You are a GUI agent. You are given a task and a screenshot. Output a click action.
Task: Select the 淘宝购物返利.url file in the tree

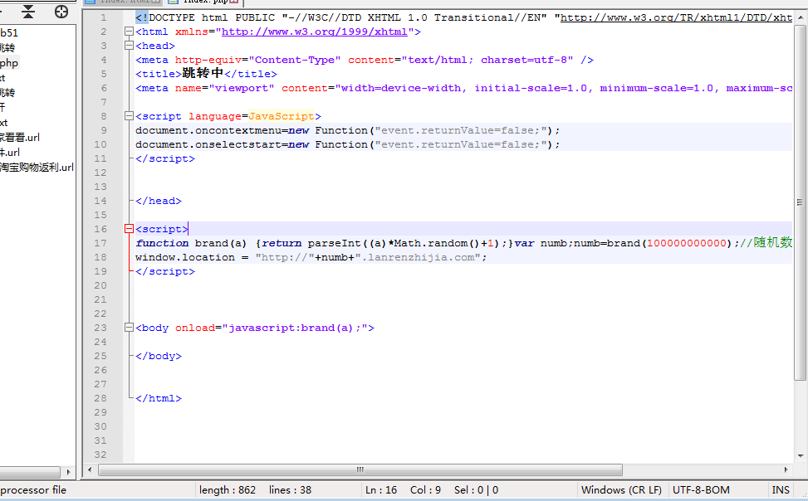[x=37, y=167]
